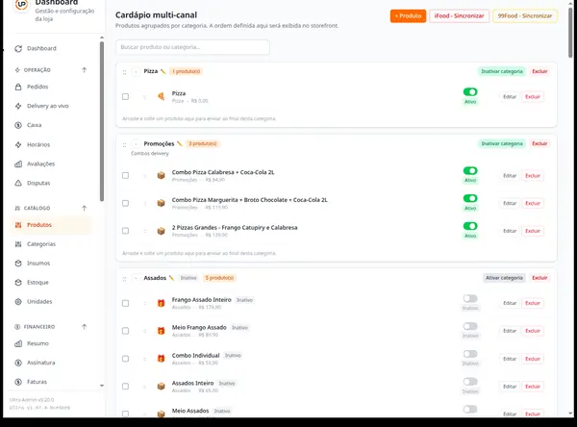Screen dimensions: 577x427
Task: Click the sidebar vertical scrollbar
Action: coord(102,121)
